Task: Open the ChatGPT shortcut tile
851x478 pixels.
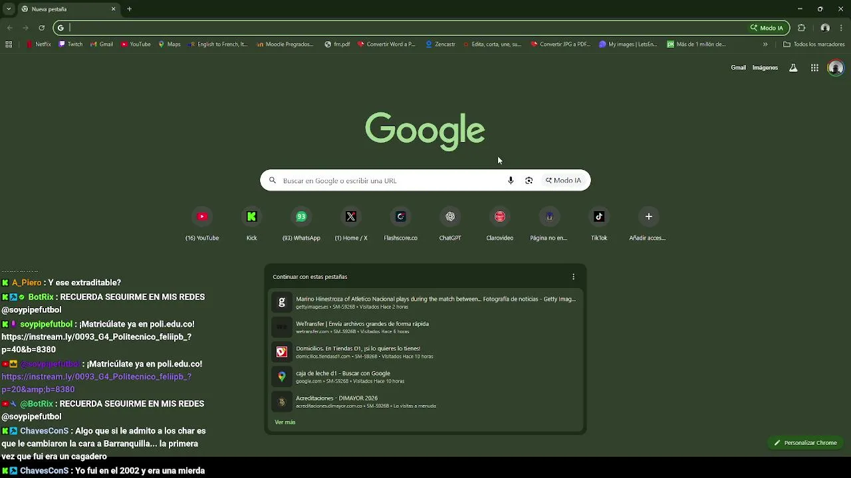Action: tap(450, 224)
